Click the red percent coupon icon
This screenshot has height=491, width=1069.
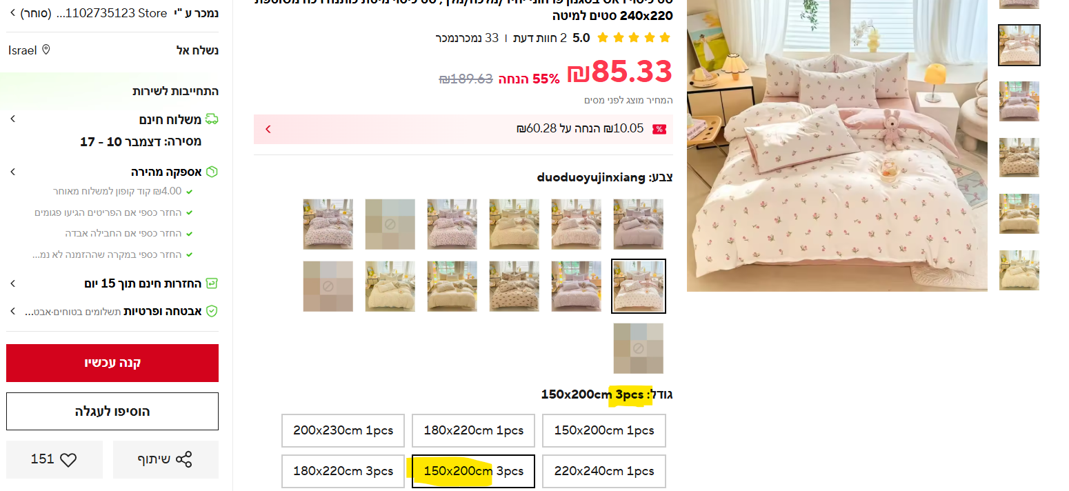pyautogui.click(x=659, y=129)
